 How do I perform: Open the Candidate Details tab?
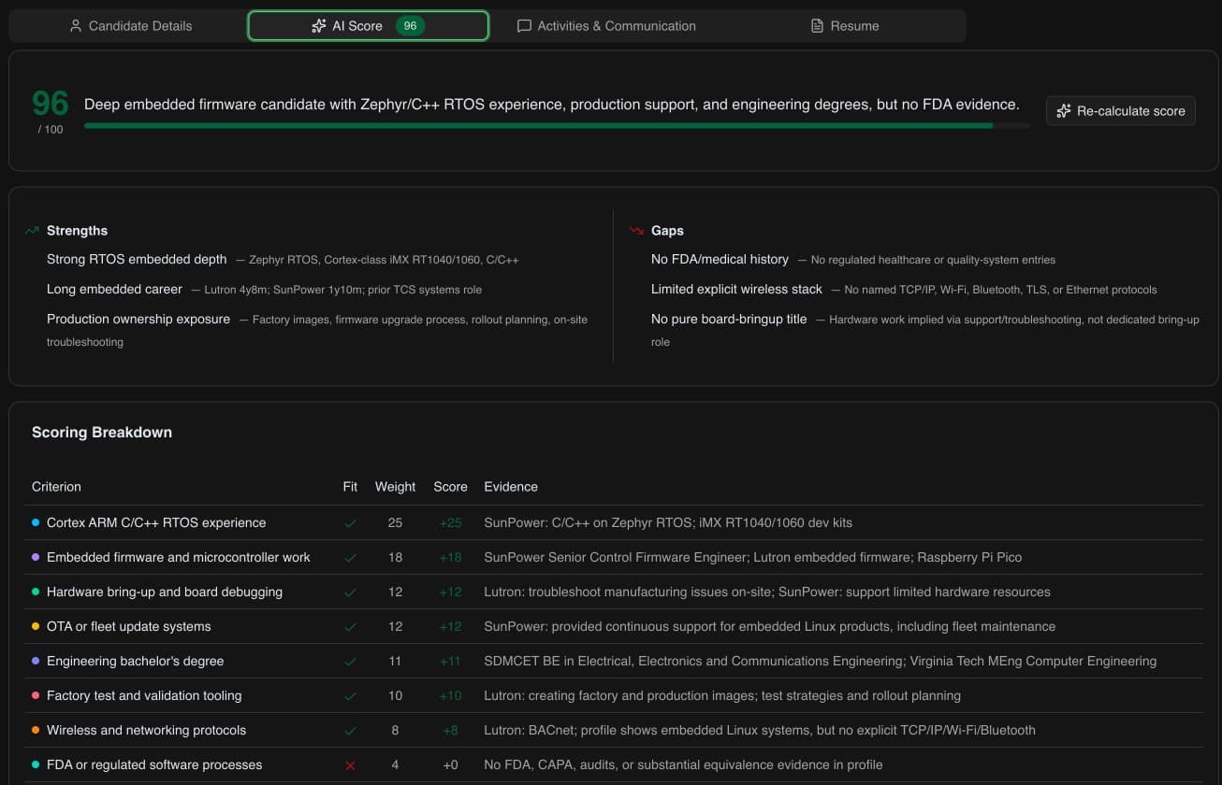130,26
